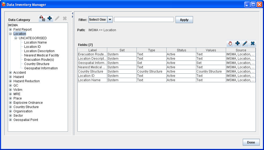Select Geospatial Information tree item
This screenshot has height=150, width=264.
(41, 68)
